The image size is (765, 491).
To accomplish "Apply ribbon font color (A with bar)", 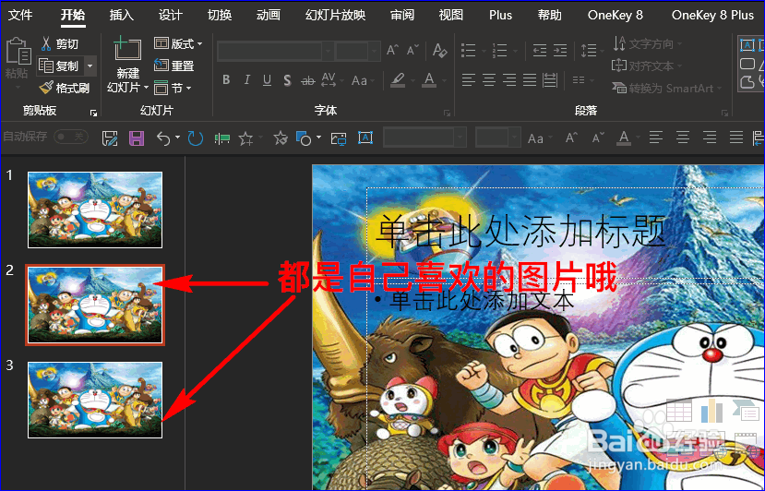I will pyautogui.click(x=429, y=80).
